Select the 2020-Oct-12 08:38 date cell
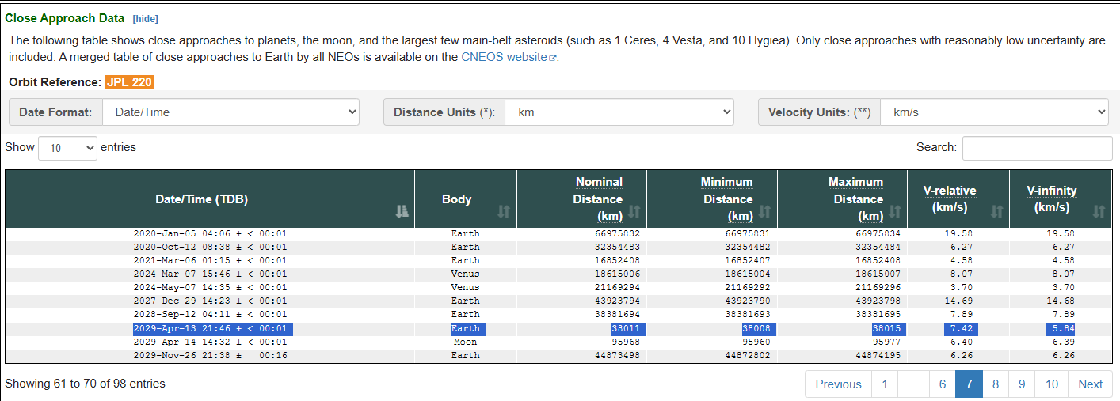The height and width of the screenshot is (401, 1120). click(210, 247)
